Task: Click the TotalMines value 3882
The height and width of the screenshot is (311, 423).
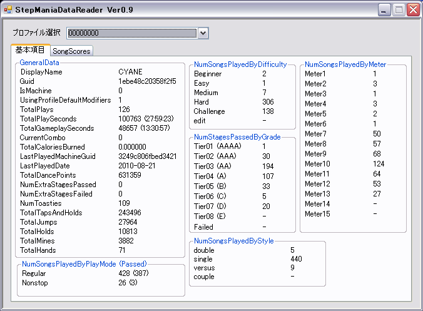Action: point(126,240)
